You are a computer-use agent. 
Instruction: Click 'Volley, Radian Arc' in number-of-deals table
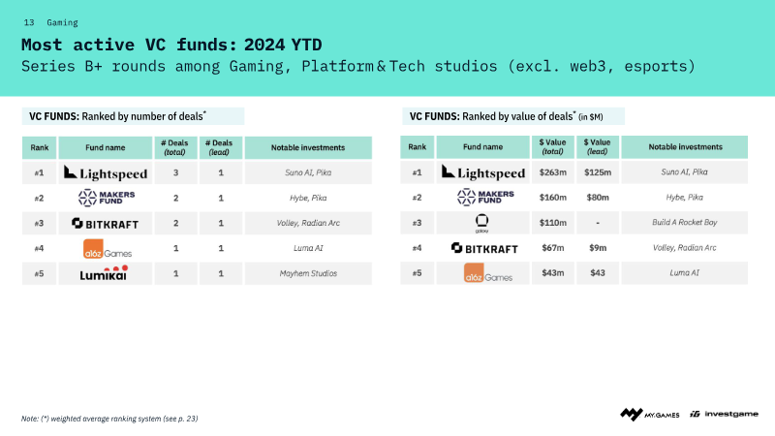[x=308, y=223]
